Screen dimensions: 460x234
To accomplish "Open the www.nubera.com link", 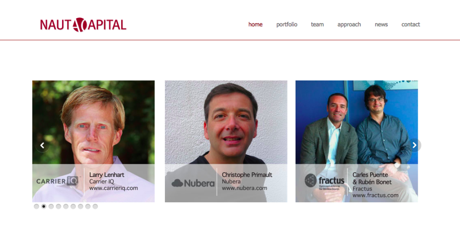I will [x=244, y=188].
